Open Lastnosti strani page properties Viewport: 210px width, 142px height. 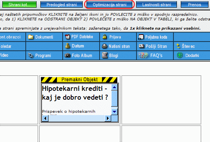[x=157, y=5]
